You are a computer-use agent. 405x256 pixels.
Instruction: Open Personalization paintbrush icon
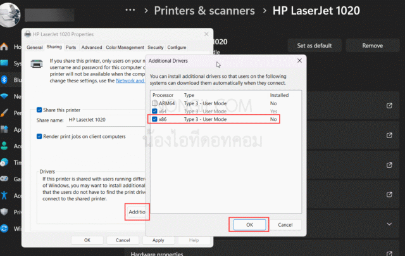tap(4, 113)
